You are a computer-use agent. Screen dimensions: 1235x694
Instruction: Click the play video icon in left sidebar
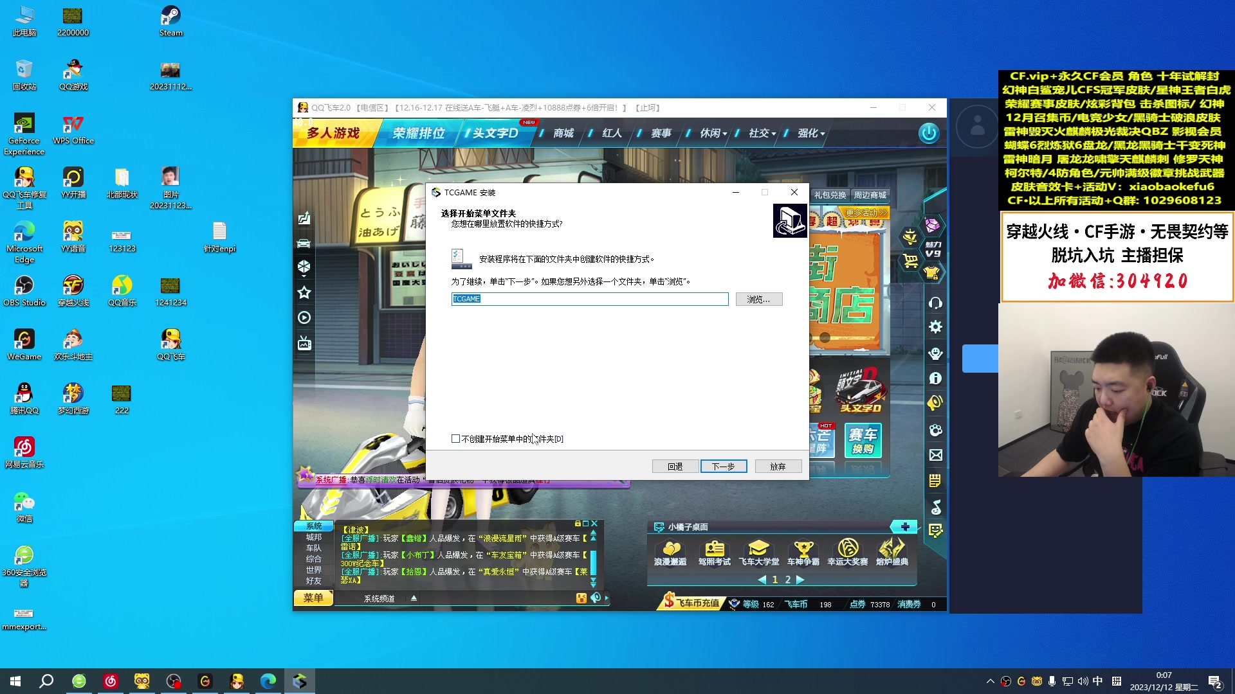tap(304, 317)
